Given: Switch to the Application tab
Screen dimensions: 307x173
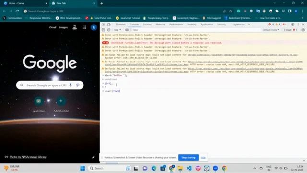Looking at the screenshot, I should pos(207,25).
